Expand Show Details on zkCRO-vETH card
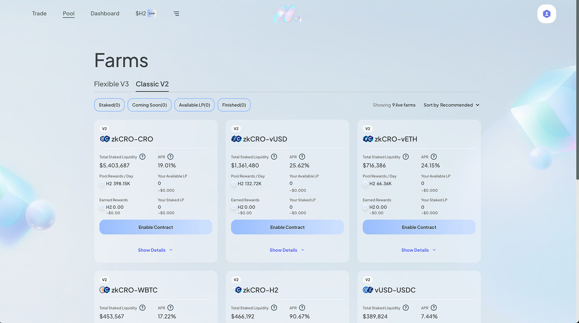The width and height of the screenshot is (579, 323). pos(419,250)
